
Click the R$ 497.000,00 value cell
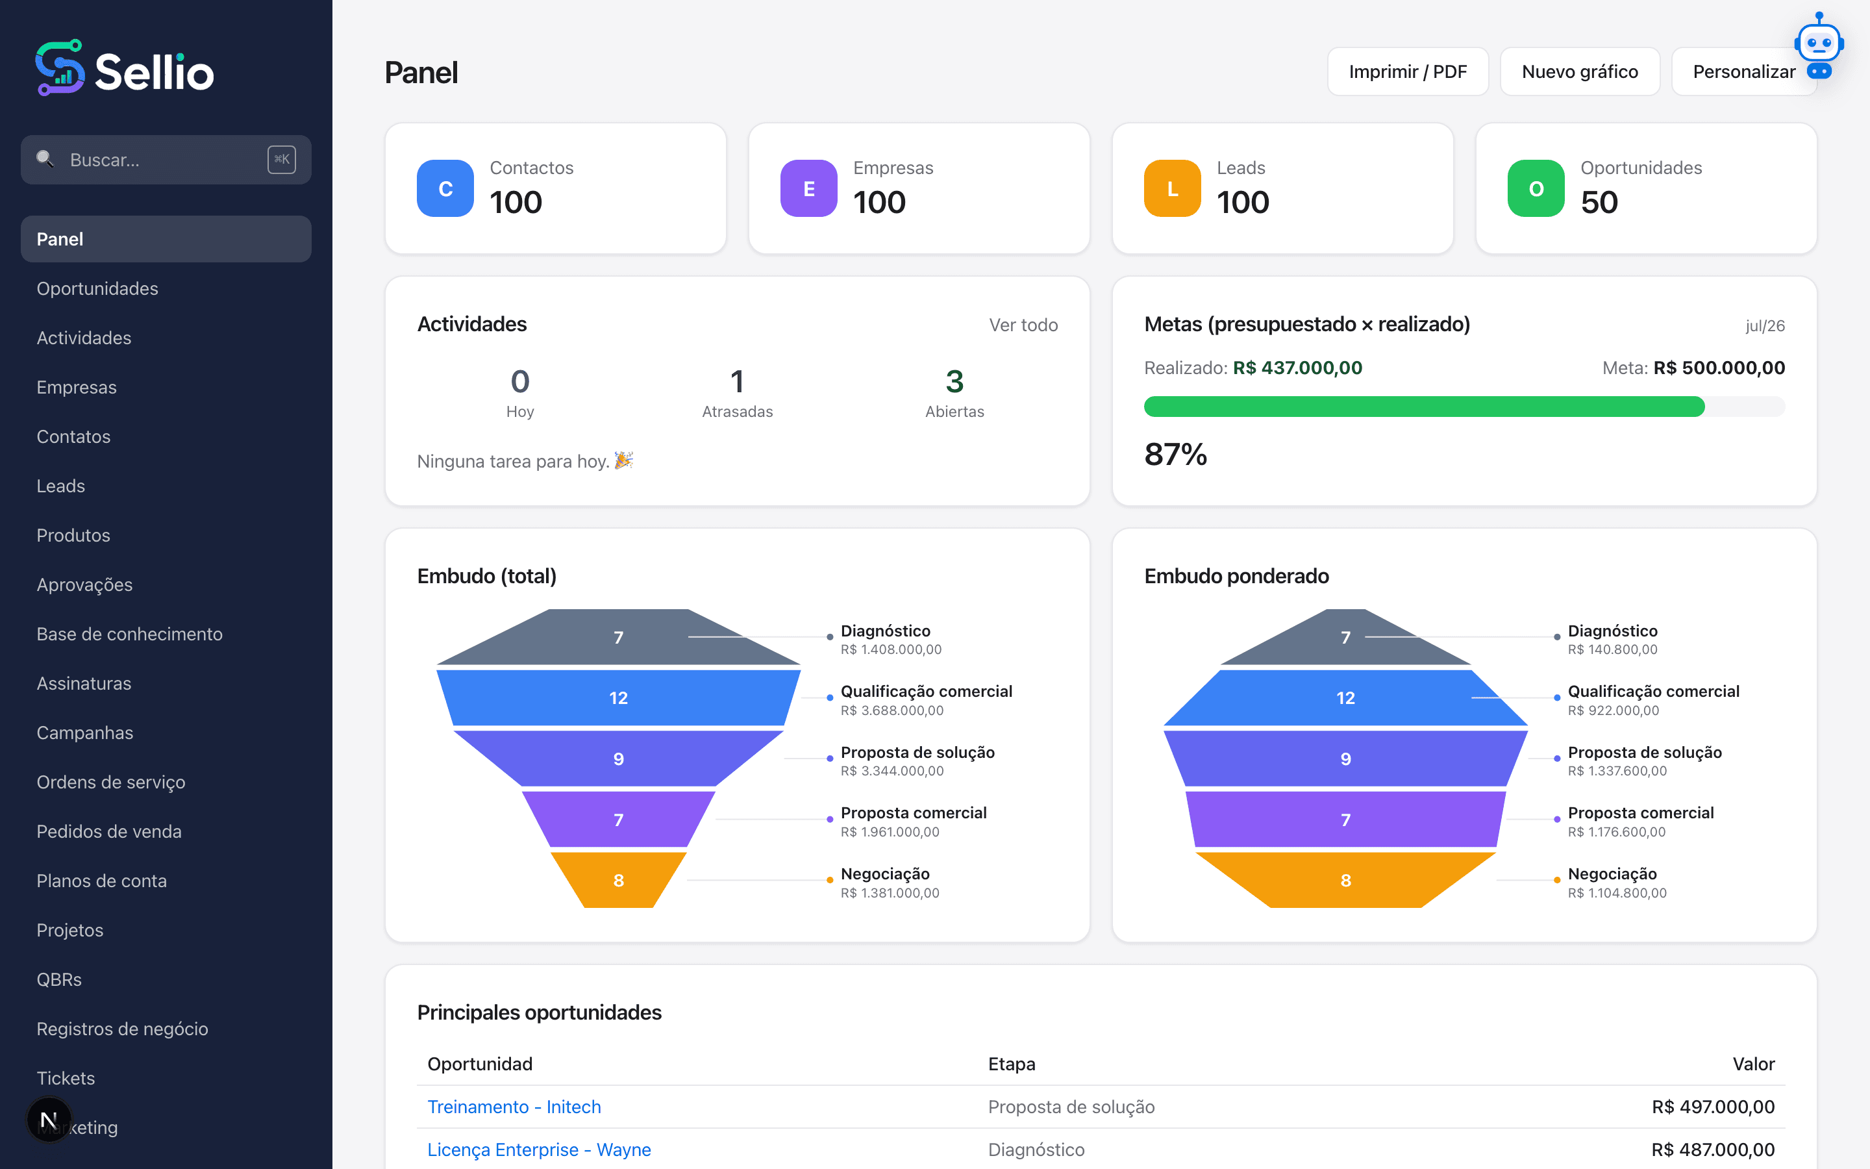pyautogui.click(x=1713, y=1107)
